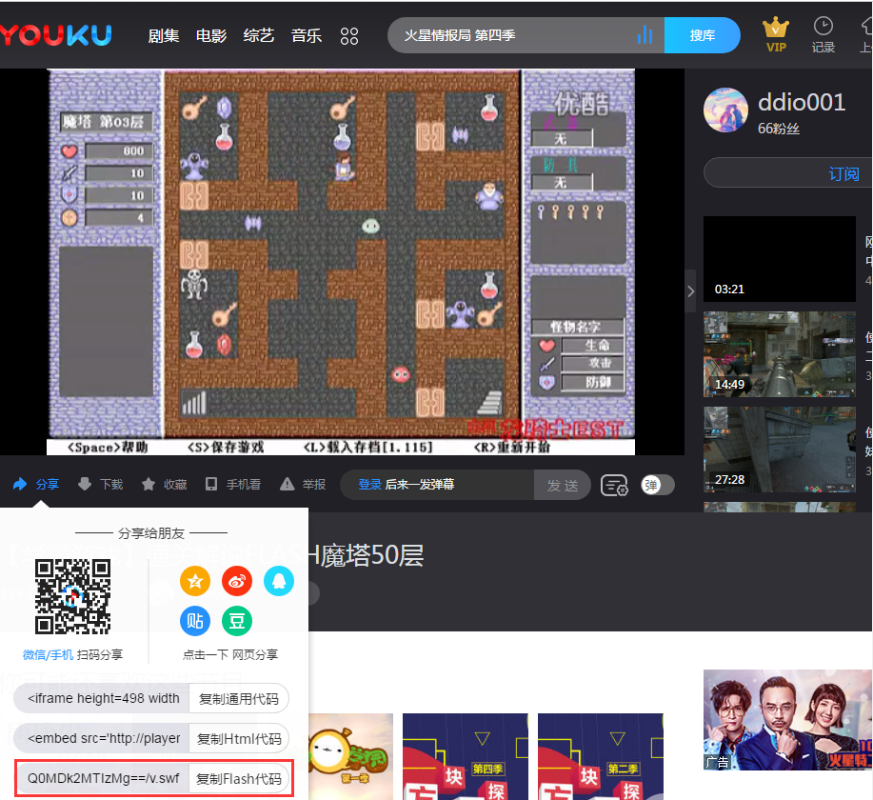Image resolution: width=873 pixels, height=800 pixels.
Task: Open the 火星 ad banner with three hosts
Action: point(788,720)
